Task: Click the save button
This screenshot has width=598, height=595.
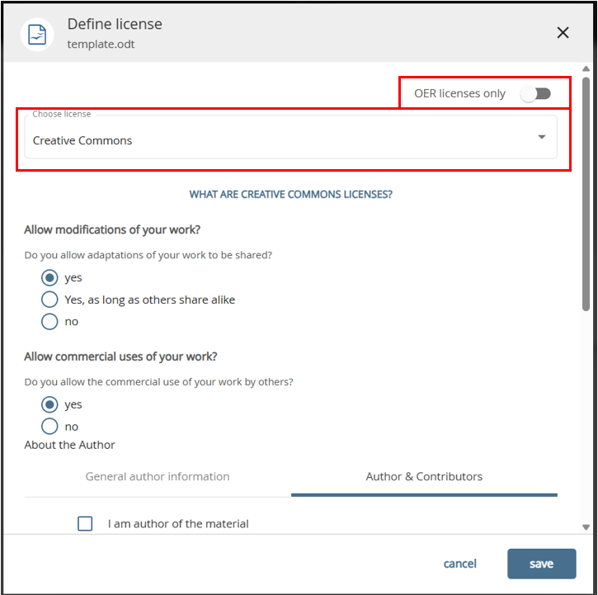Action: point(541,564)
